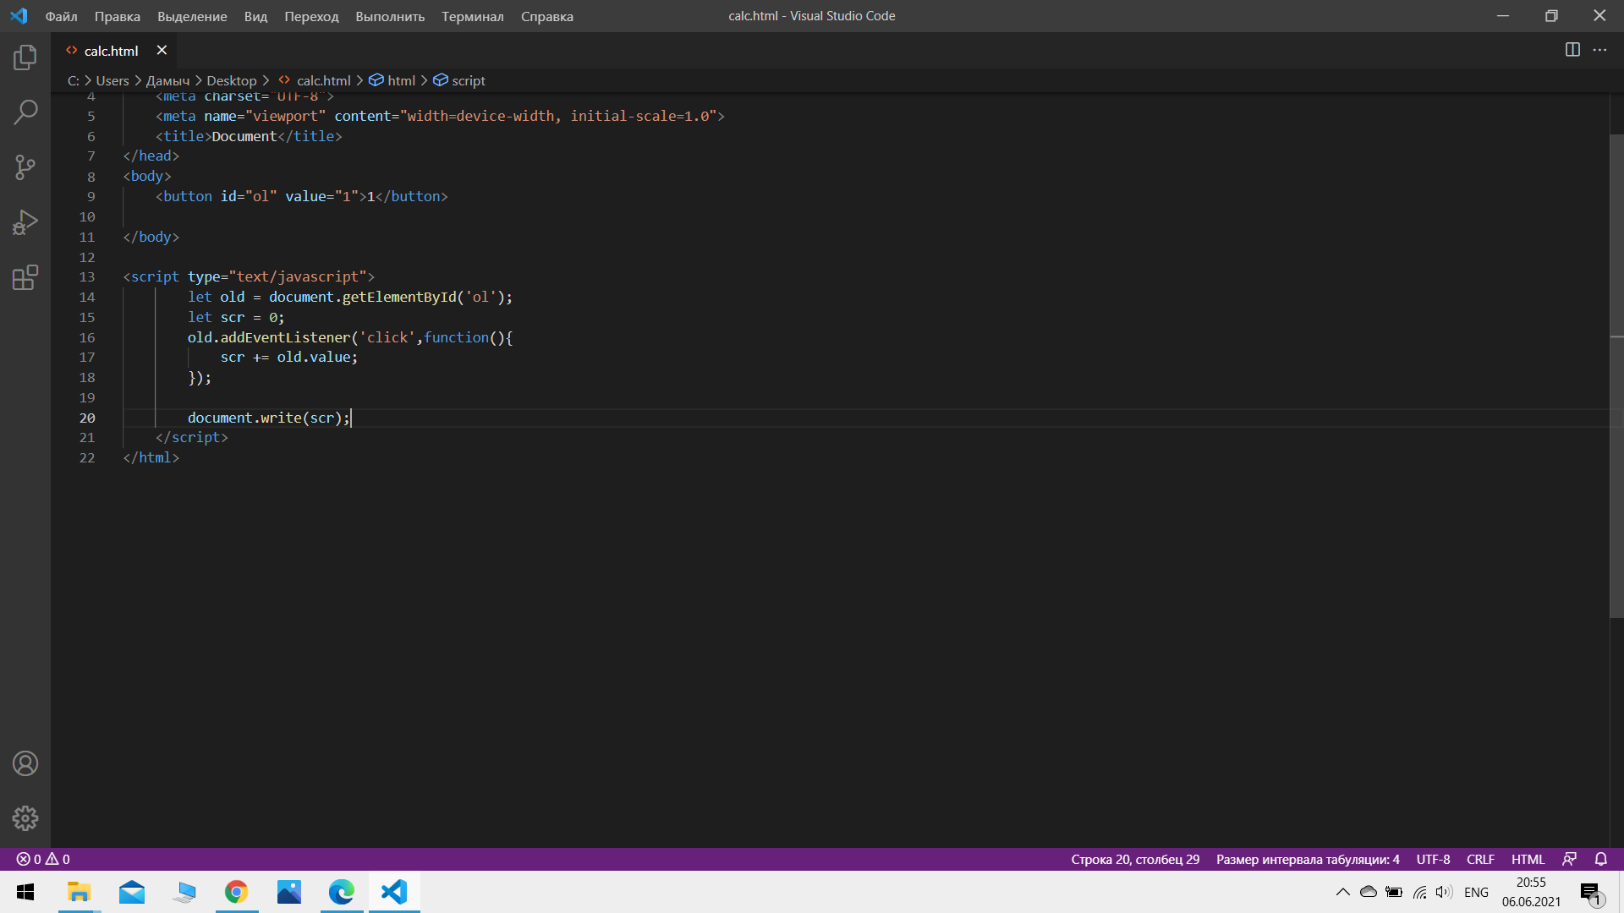This screenshot has width=1624, height=913.
Task: Click line number 13 in gutter
Action: coord(87,276)
